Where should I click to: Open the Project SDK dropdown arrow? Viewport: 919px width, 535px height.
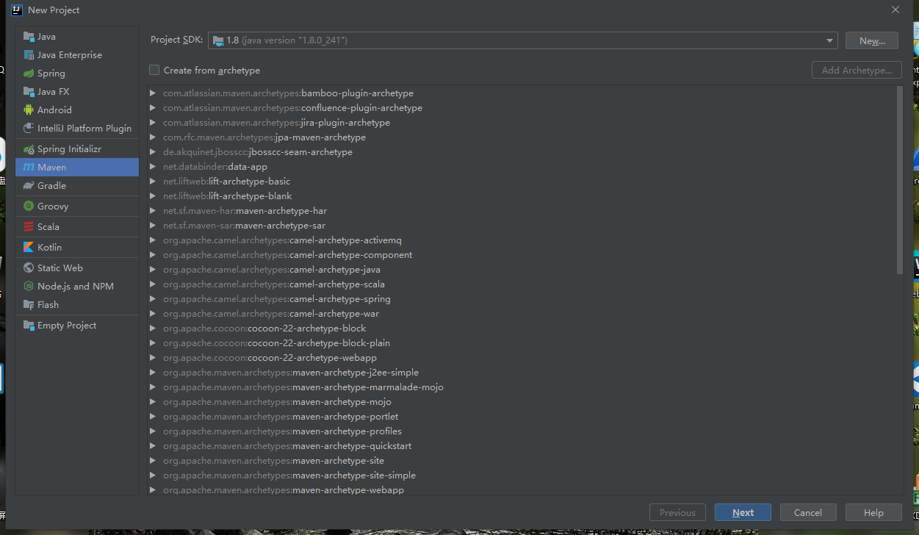[x=829, y=40]
